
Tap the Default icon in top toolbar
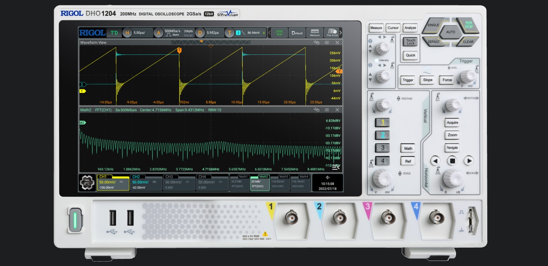pyautogui.click(x=297, y=33)
